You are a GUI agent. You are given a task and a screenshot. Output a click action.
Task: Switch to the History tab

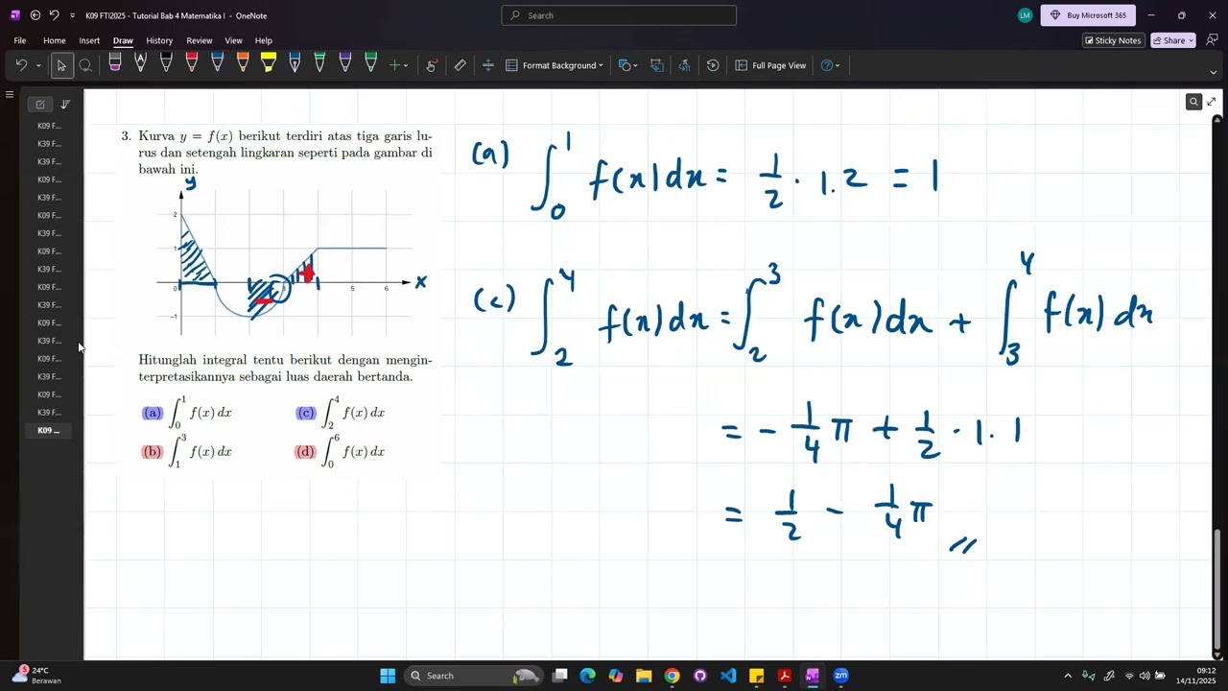(x=159, y=40)
